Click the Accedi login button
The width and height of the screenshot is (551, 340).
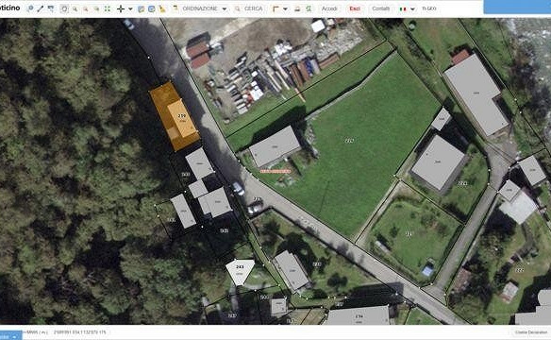[x=329, y=8]
